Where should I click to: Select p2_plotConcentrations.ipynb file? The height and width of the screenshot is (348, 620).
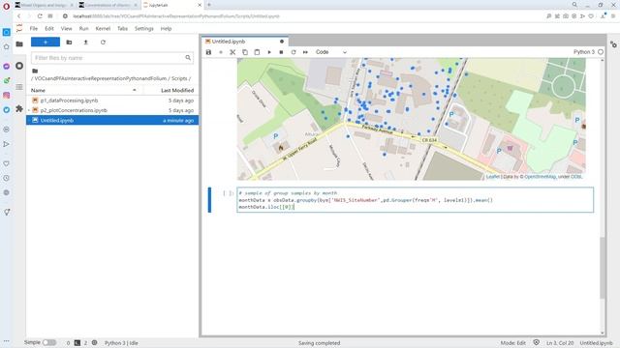click(x=112, y=110)
